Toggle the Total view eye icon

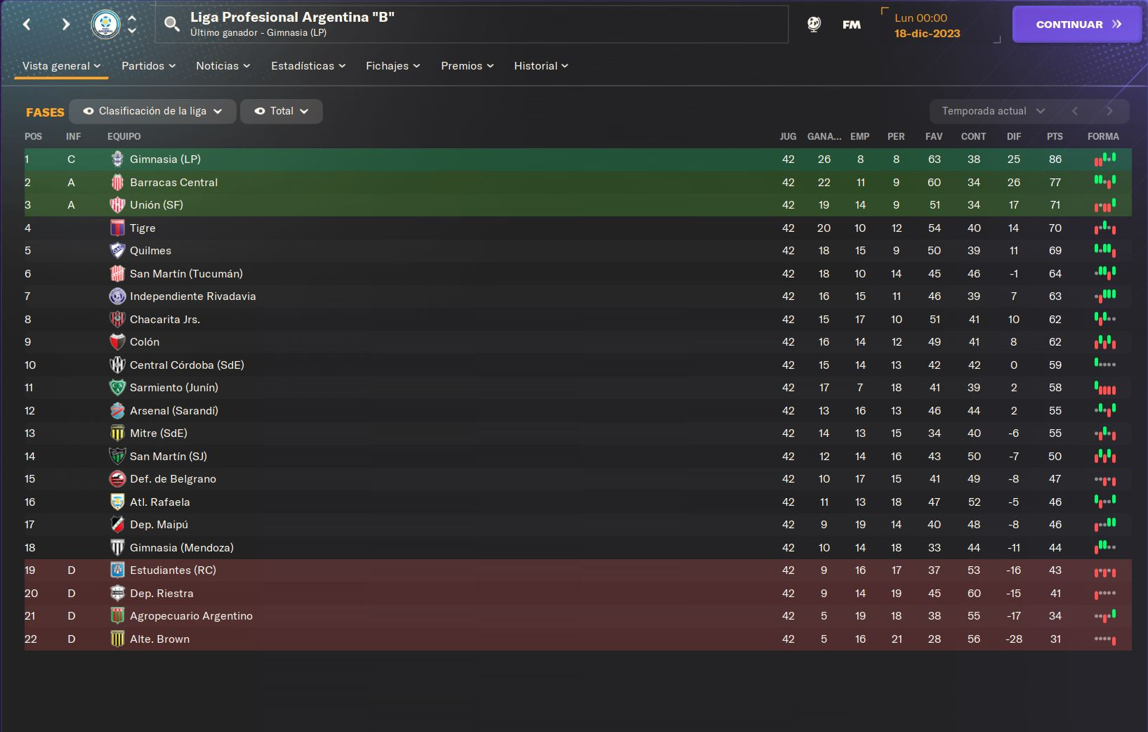tap(260, 111)
